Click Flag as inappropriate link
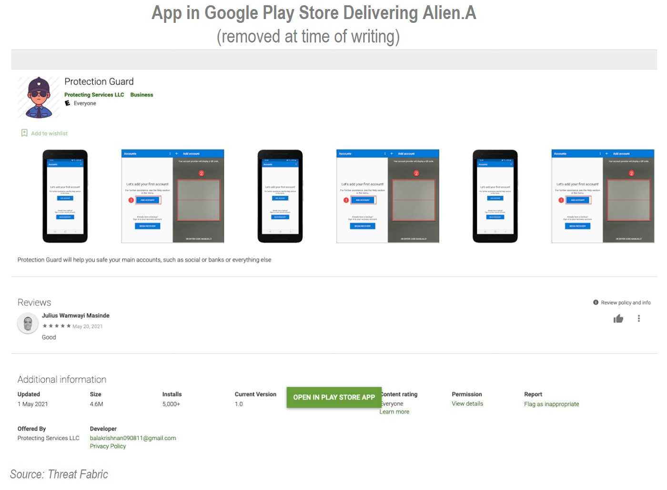Screen dimensions: 667x490 (x=551, y=404)
